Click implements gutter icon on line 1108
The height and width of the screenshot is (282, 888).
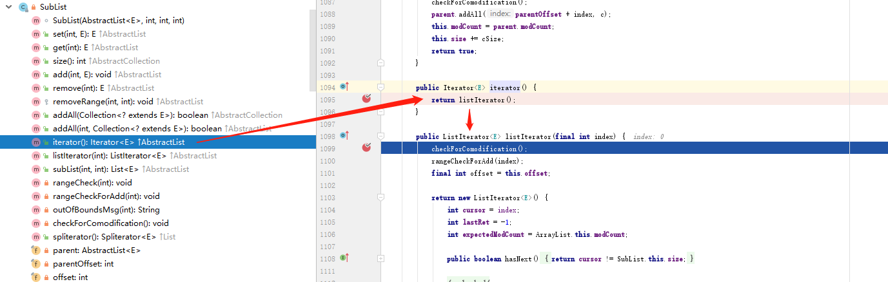[x=344, y=258]
